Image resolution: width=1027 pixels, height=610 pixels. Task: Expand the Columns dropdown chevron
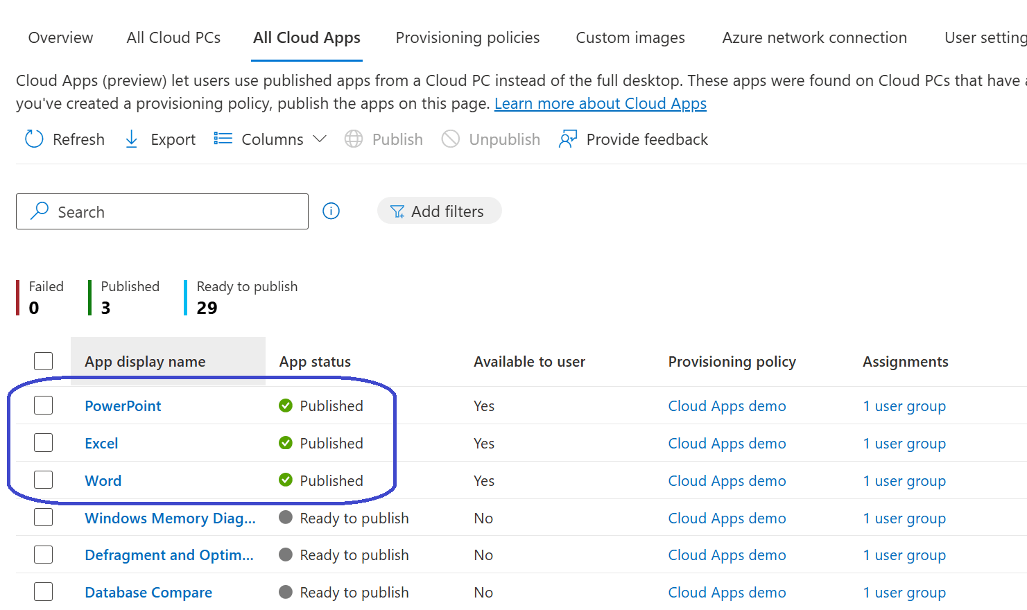click(x=320, y=139)
